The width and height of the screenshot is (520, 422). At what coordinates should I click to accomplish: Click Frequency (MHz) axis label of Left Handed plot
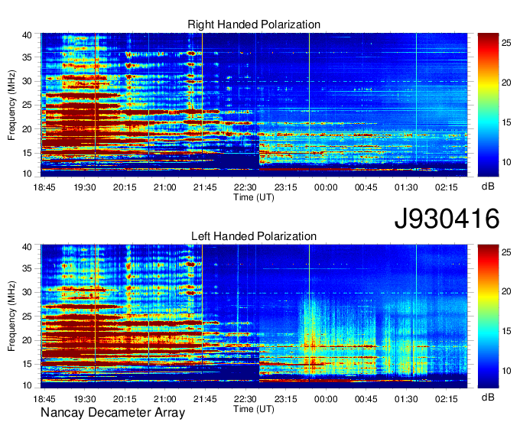click(11, 316)
